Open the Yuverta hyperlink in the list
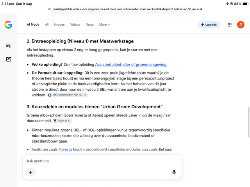Image resolution: width=250 pixels, height=187 pixels. pyautogui.click(x=65, y=150)
